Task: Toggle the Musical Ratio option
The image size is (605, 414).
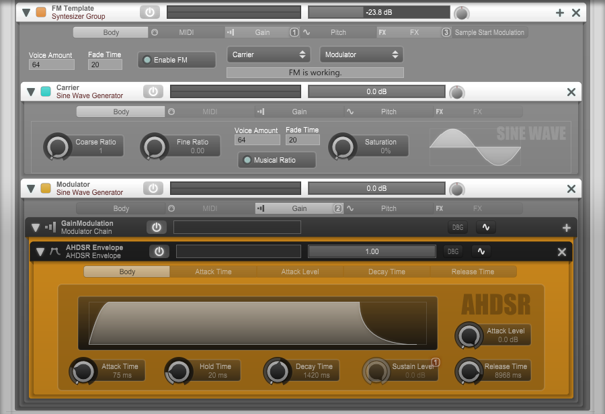Action: [x=277, y=160]
